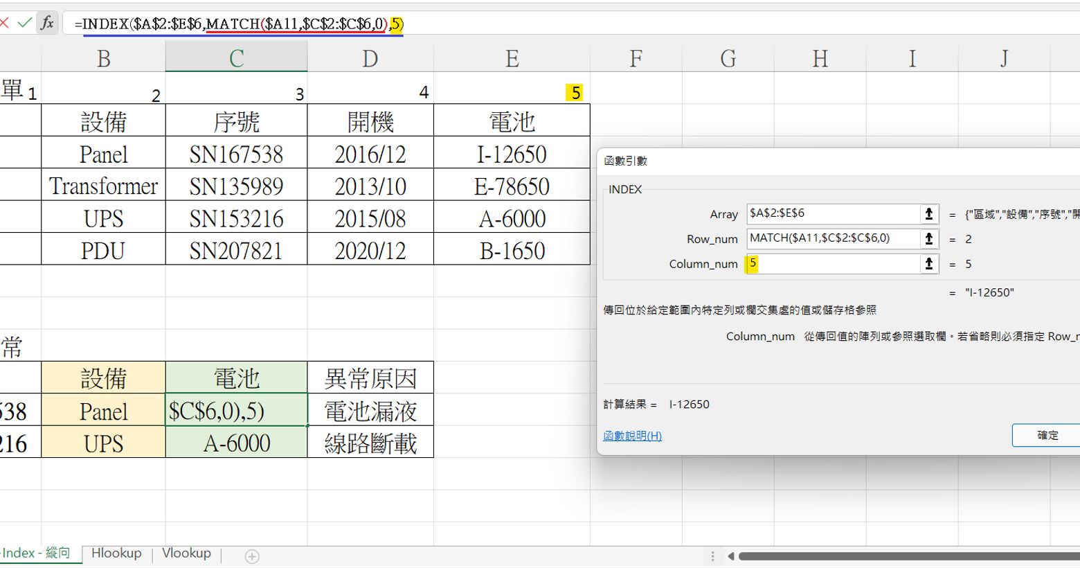Viewport: 1080px width, 568px height.
Task: Add a new sheet with plus icon
Action: click(x=252, y=556)
